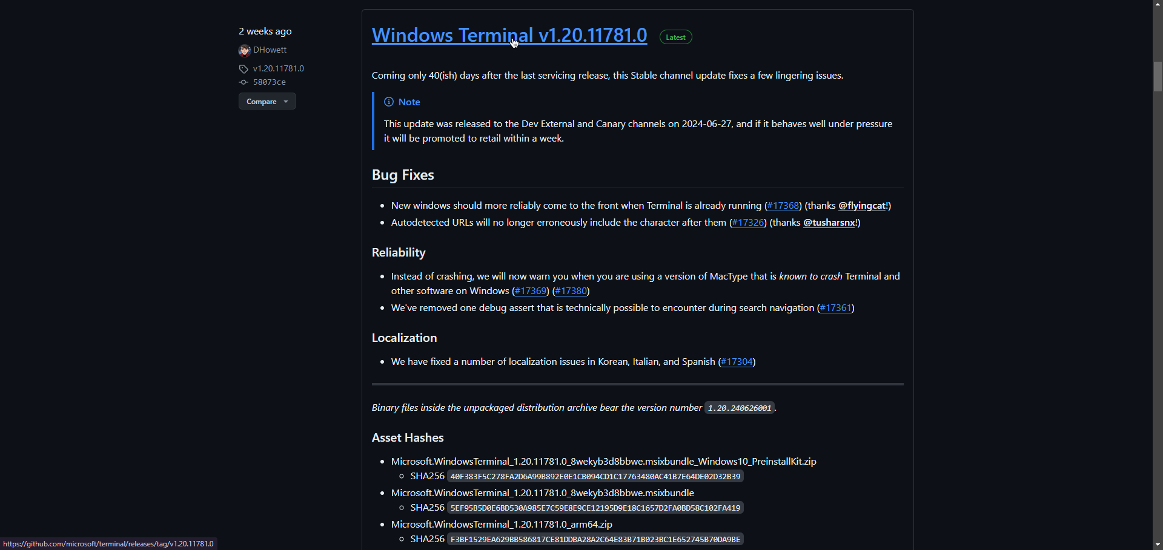Open pull request #17326
Screen dimensions: 1163x550
point(748,223)
